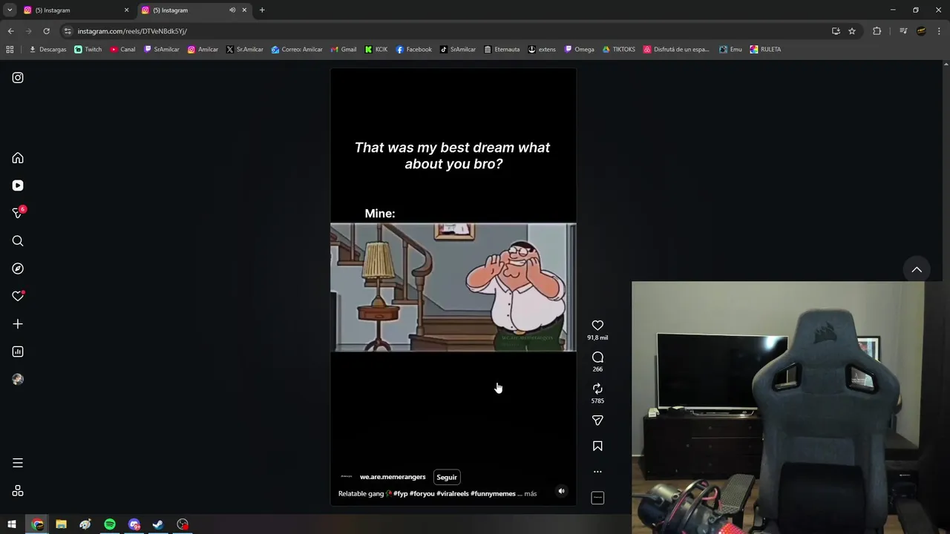
Task: Open we.are.memerangers profile name
Action: pos(393,477)
